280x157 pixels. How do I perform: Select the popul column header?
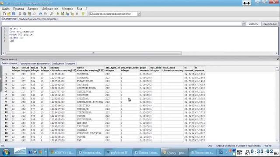tap(144, 69)
